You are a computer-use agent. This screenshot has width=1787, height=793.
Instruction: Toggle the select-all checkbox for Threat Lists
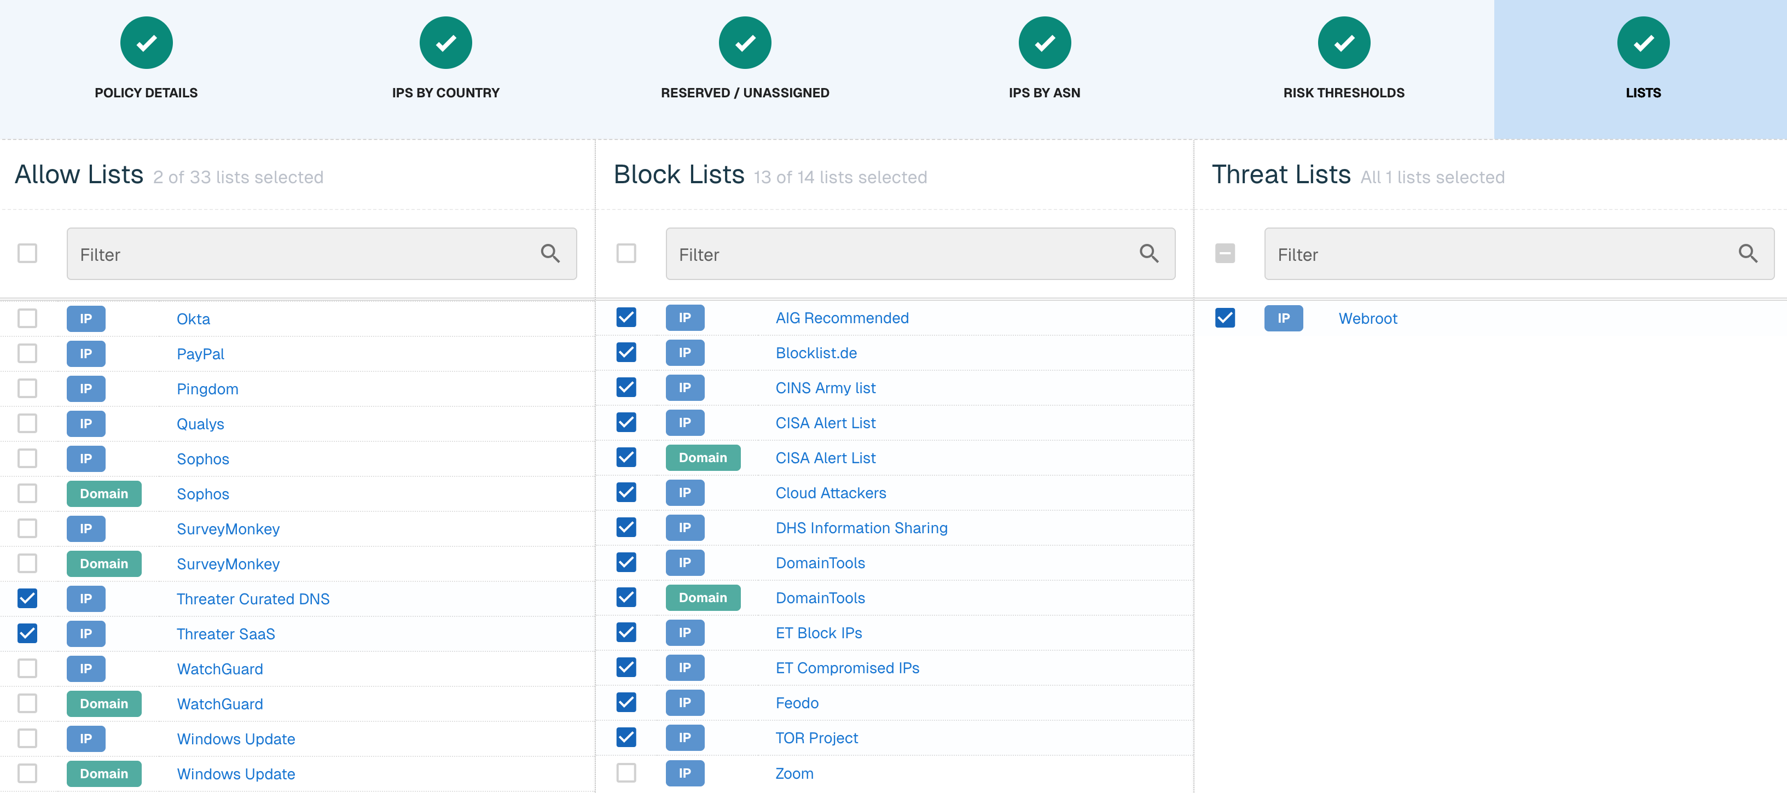click(1225, 253)
